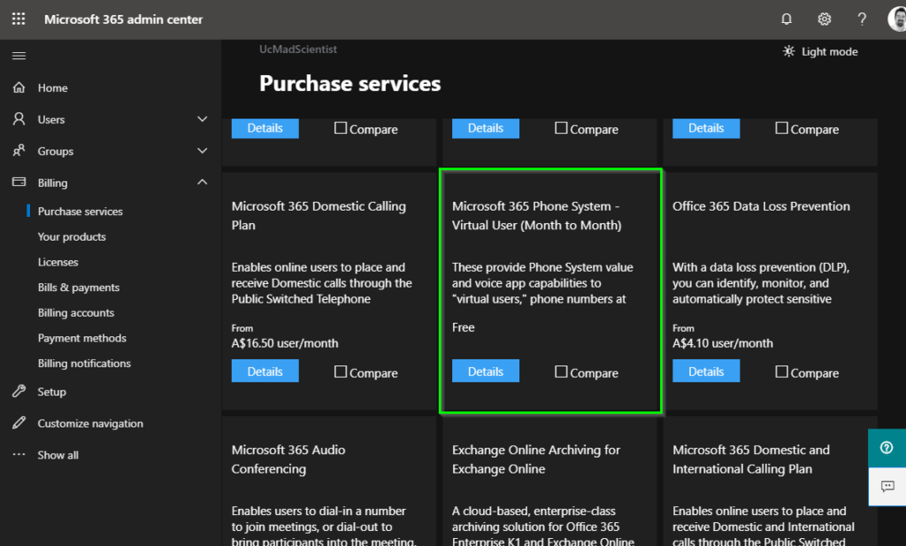Click the Purchase services page heading
The width and height of the screenshot is (906, 546).
point(350,84)
